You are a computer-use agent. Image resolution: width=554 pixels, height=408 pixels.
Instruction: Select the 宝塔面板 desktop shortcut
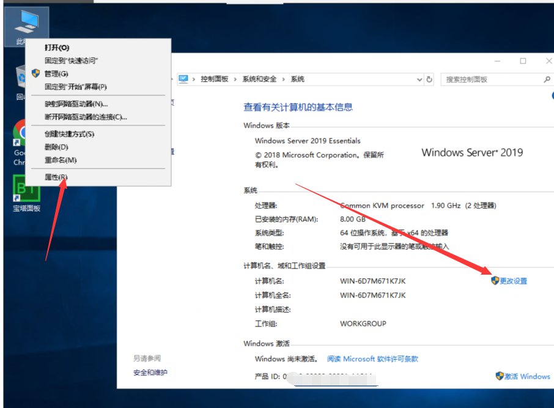[x=26, y=194]
